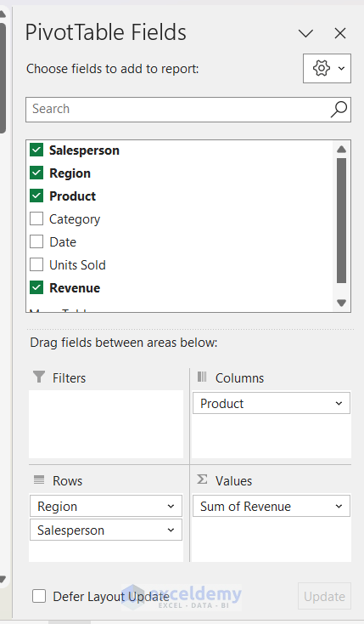Screen dimensions: 364x624
Task: Select the Category field name
Action: tap(75, 219)
